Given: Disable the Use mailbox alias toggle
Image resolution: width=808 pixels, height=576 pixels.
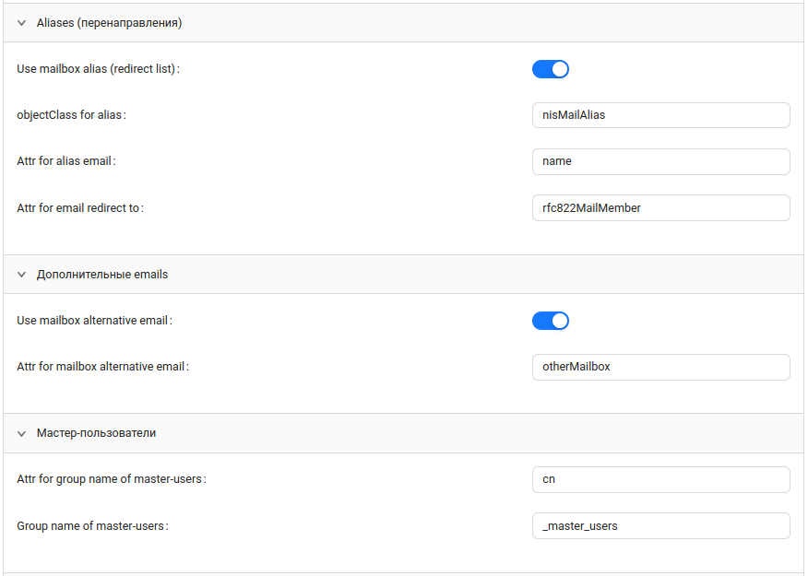Looking at the screenshot, I should 551,69.
